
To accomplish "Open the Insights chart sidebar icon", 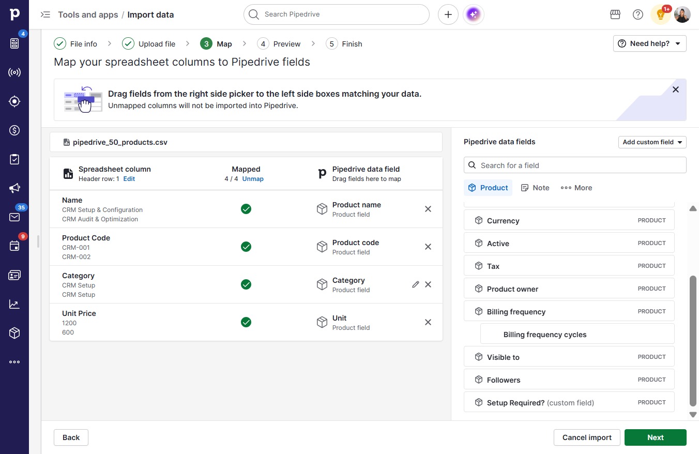I will coord(14,304).
